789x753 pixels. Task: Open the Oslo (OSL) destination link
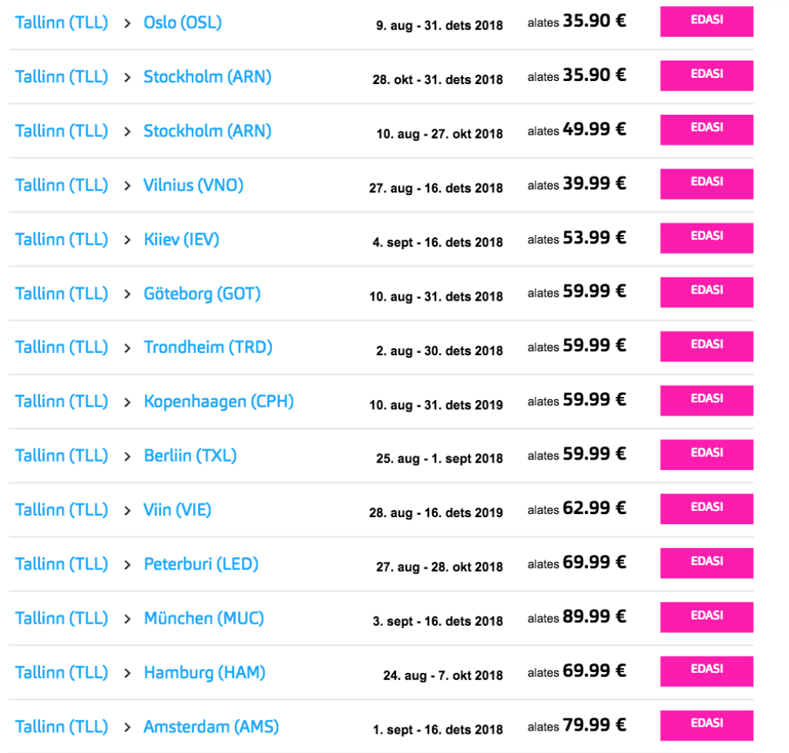point(183,22)
